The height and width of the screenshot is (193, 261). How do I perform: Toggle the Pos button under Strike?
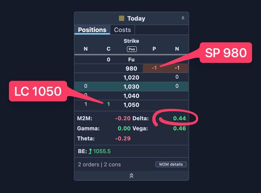(132, 49)
